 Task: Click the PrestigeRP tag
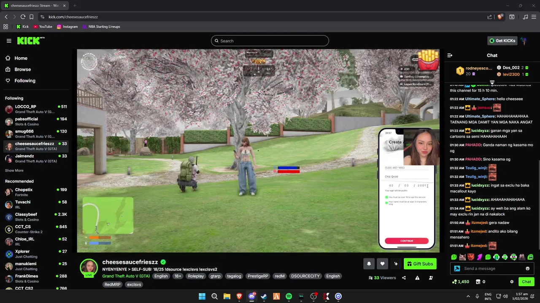(x=258, y=276)
